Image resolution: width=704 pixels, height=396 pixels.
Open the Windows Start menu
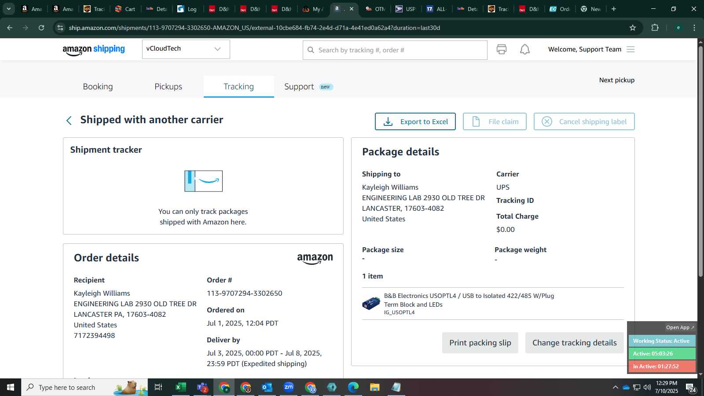(x=11, y=387)
